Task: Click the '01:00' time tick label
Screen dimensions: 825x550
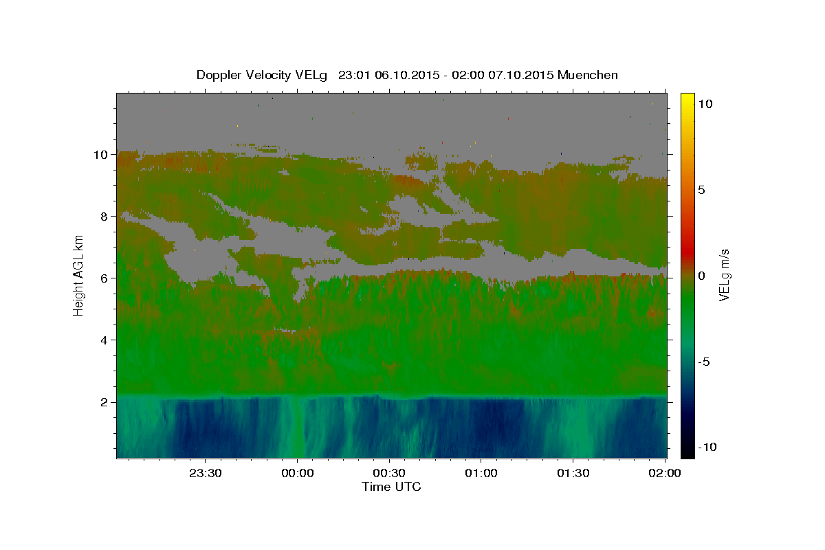Action: click(x=481, y=473)
